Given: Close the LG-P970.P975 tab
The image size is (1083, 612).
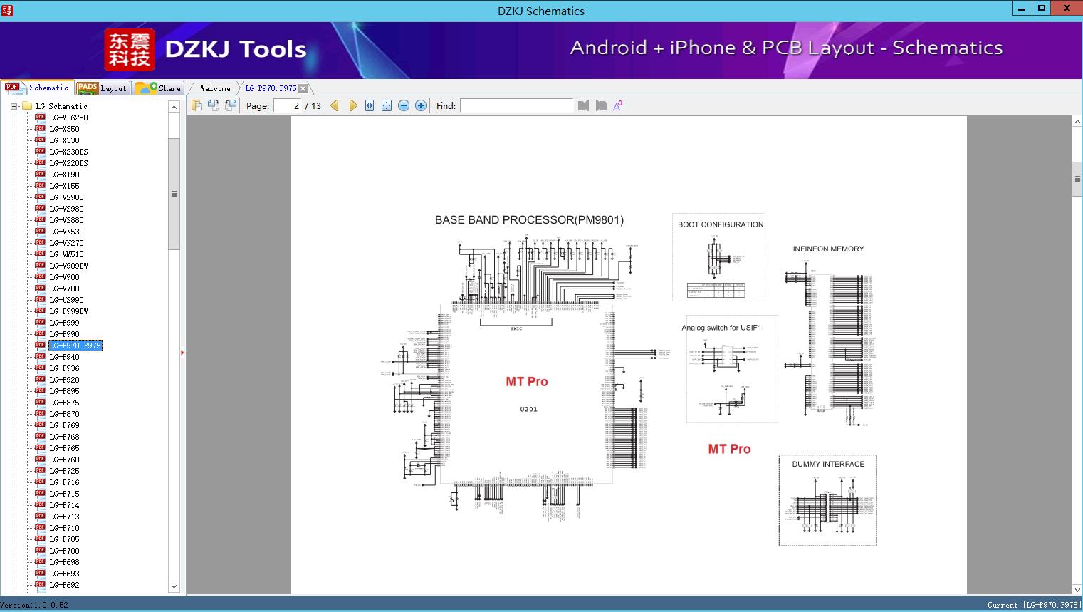Looking at the screenshot, I should click(x=303, y=88).
